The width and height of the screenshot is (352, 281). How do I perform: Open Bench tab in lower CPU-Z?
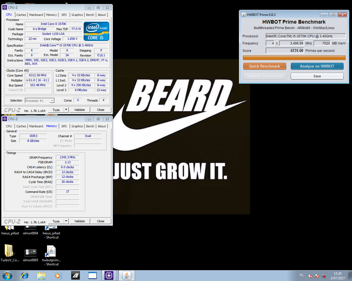click(90, 126)
